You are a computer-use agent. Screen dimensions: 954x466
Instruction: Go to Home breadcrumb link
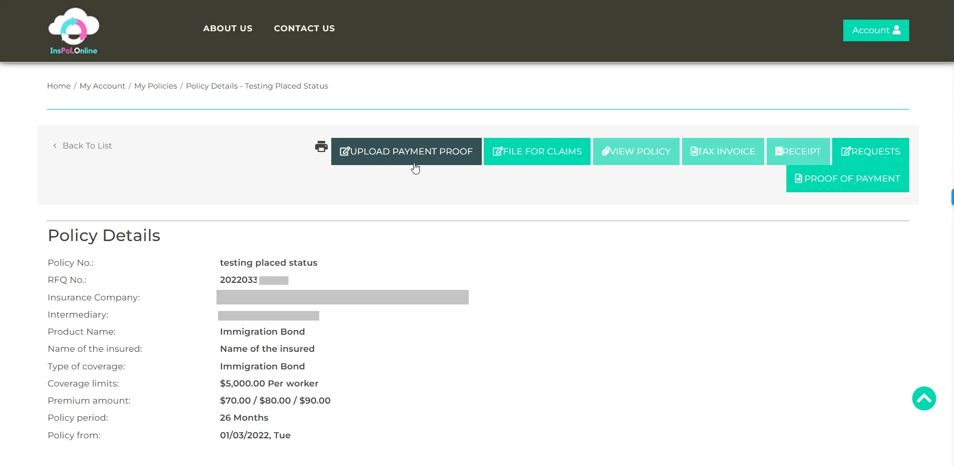coord(59,86)
